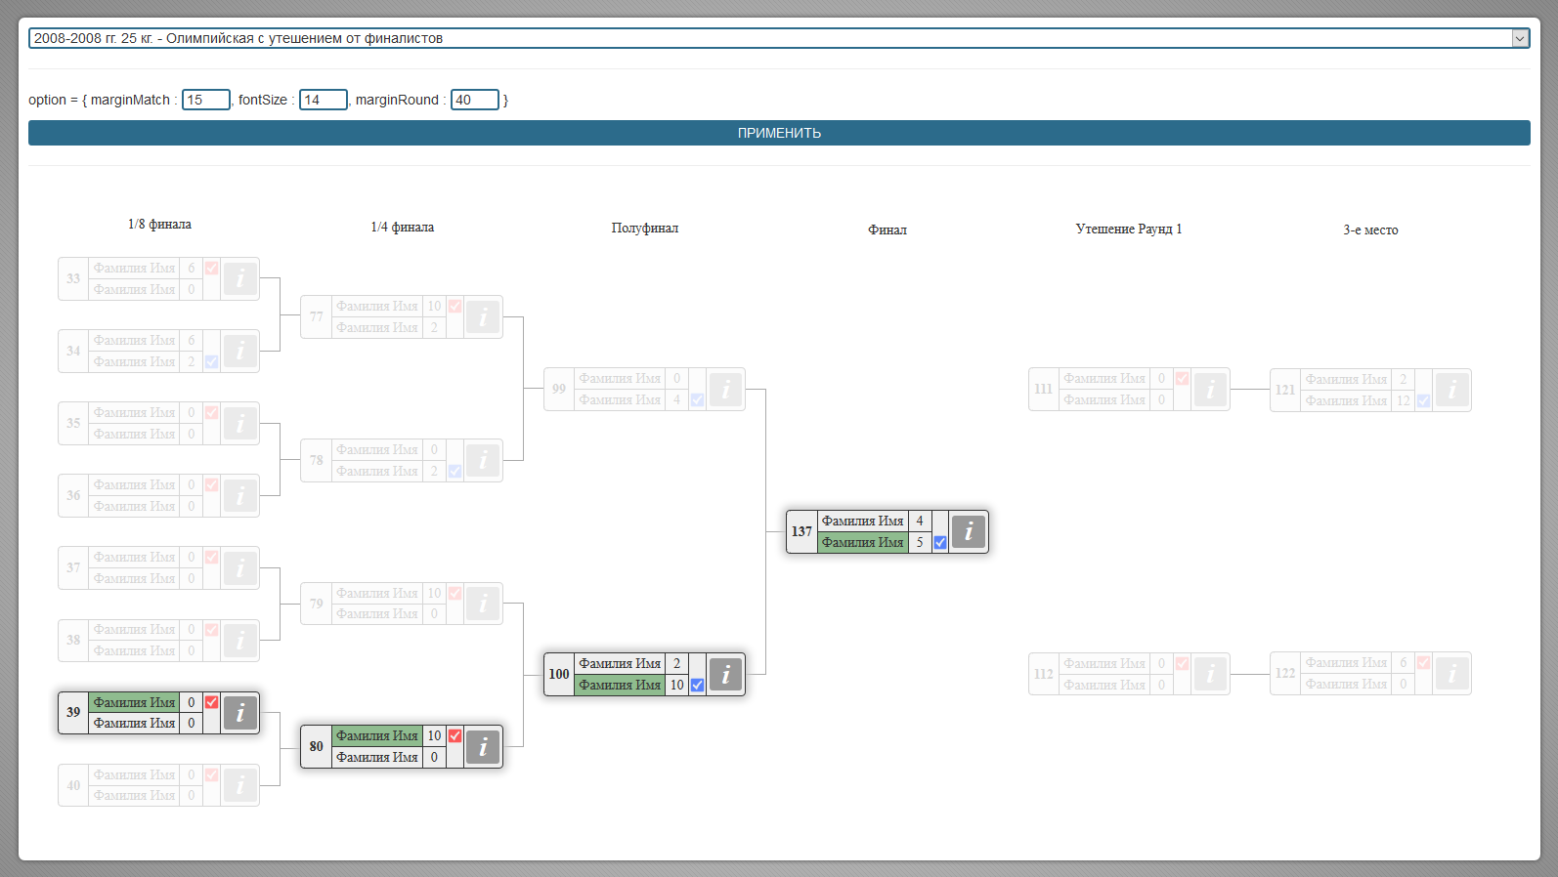The image size is (1558, 877).
Task: Click the ПРИМЕНИТЬ apply button
Action: pos(779,133)
